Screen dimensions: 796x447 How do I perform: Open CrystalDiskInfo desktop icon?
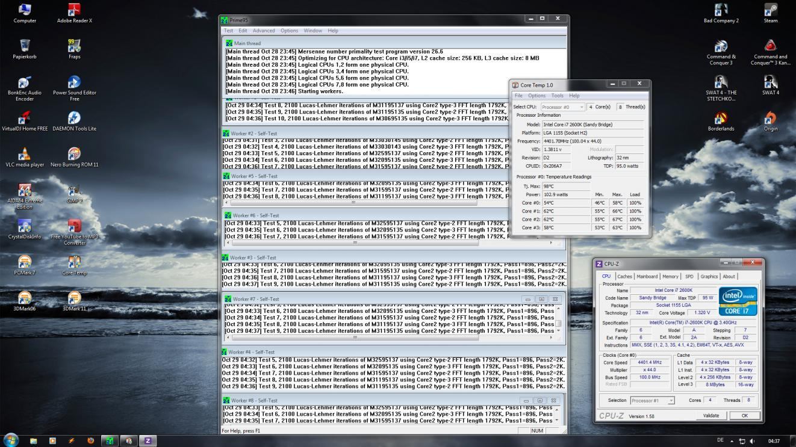(25, 229)
